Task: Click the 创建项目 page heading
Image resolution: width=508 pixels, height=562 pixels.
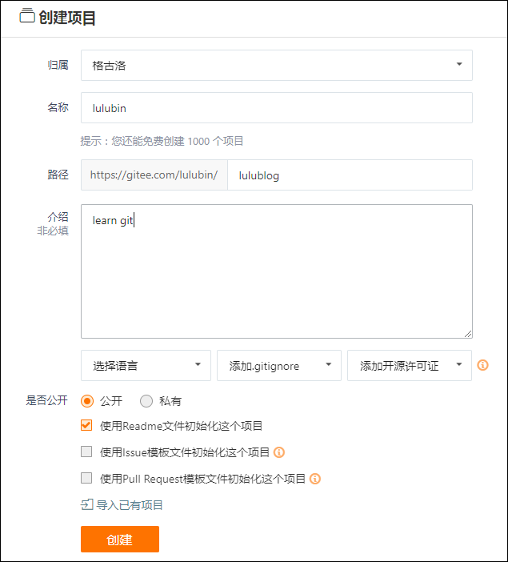Action: (67, 18)
